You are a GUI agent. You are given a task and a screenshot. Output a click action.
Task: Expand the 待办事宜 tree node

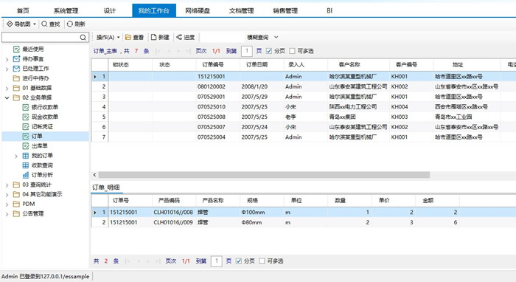tap(7, 60)
